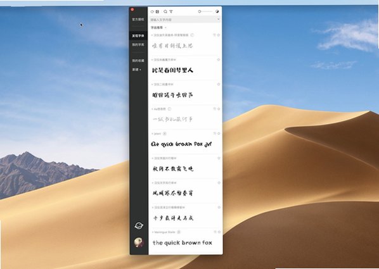Viewport: 379px width, 269px height.
Task: Open the 官方授权 sidebar section
Action: click(x=138, y=20)
